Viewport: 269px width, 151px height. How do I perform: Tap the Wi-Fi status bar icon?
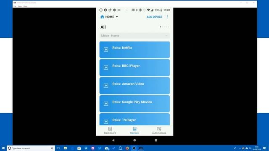[x=148, y=10]
